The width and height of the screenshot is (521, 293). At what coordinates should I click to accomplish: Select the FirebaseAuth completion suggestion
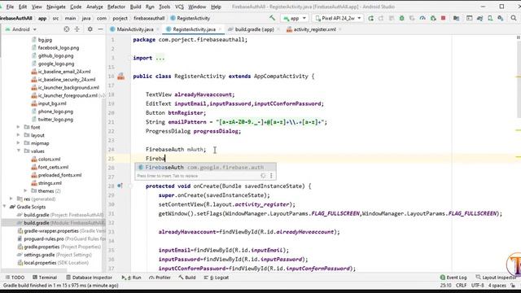tap(205, 167)
